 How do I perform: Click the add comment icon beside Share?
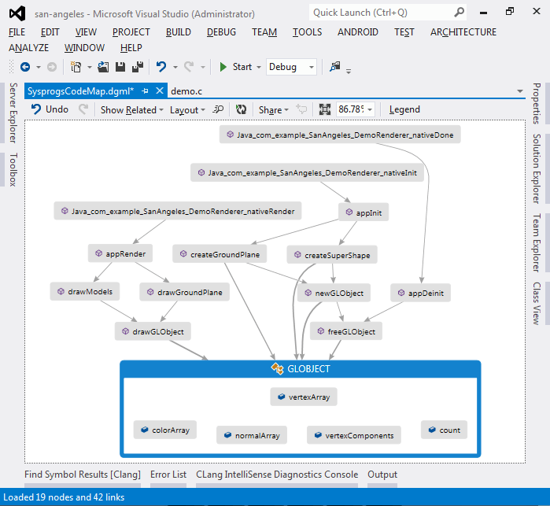coord(301,109)
